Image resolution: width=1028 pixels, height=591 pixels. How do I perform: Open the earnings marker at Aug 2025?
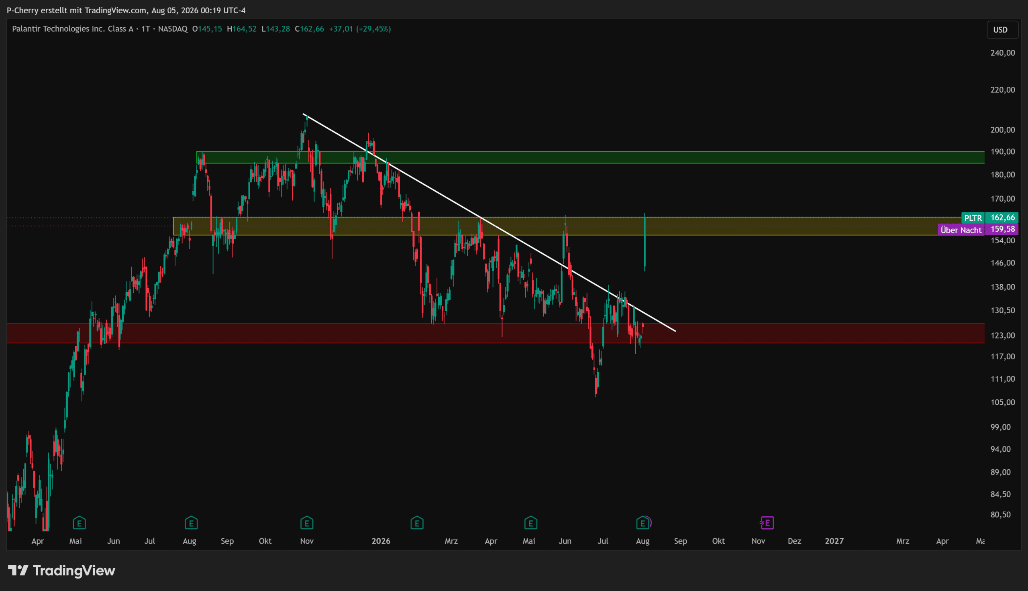pyautogui.click(x=191, y=523)
